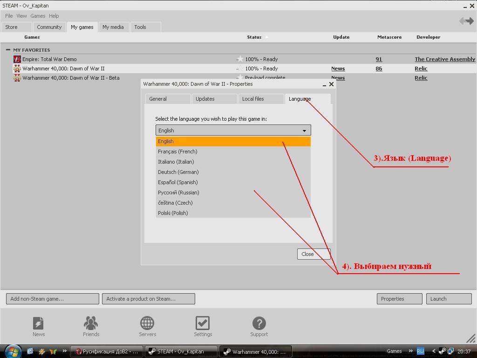
Task: Open the Friends icon
Action: [91, 324]
